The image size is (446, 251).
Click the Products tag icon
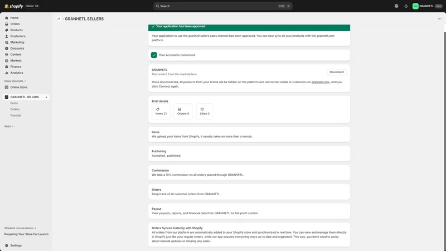click(7, 30)
